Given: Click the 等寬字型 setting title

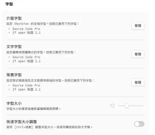Looking at the screenshot, I should point(14,75).
